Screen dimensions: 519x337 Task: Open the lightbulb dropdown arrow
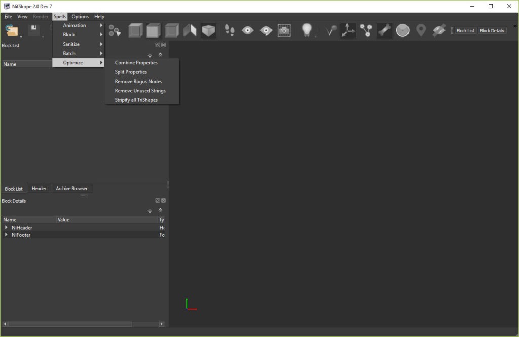[316, 36]
